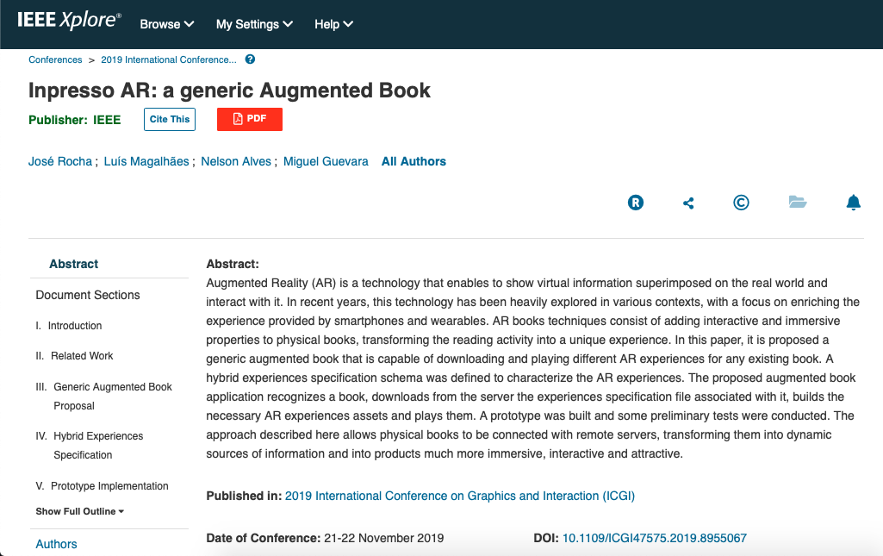883x556 pixels.
Task: Open the Browse dropdown menu
Action: pyautogui.click(x=166, y=24)
